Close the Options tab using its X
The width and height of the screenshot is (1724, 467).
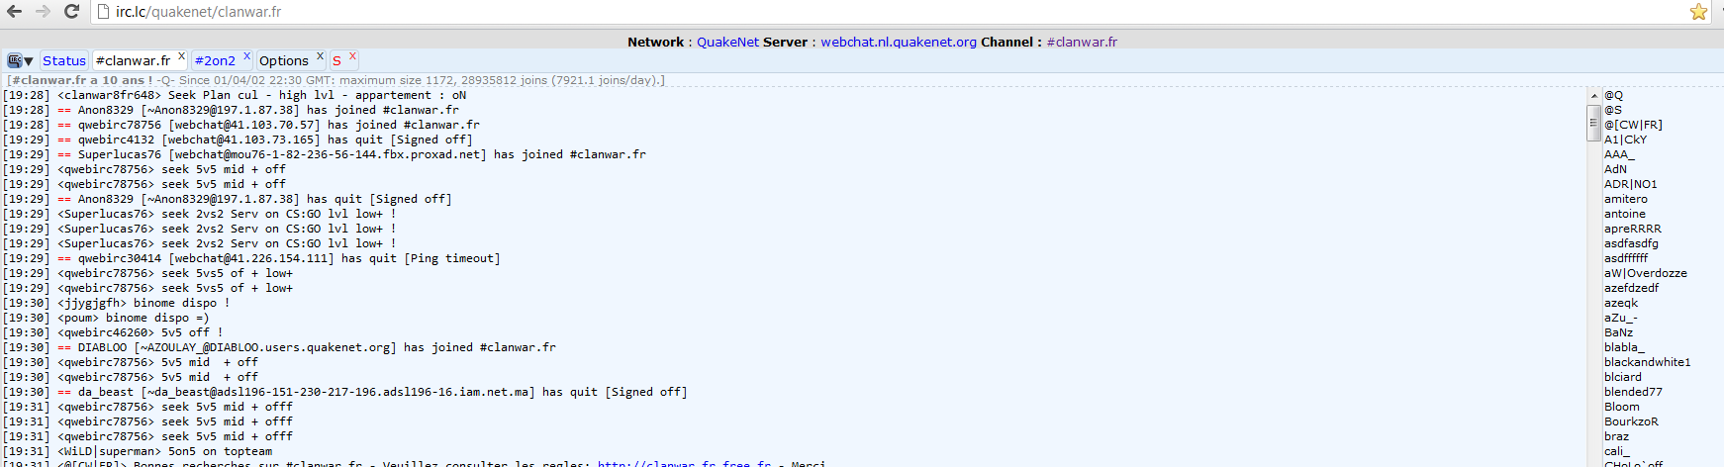click(x=320, y=56)
